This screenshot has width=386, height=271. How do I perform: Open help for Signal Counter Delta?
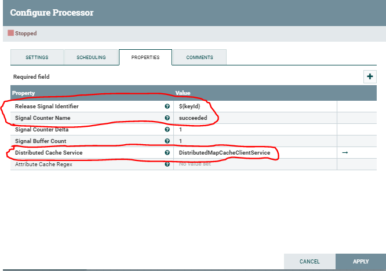coord(167,129)
